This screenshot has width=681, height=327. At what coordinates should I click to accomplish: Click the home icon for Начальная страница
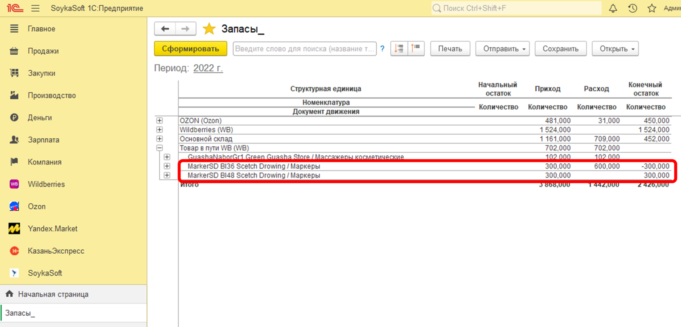click(x=9, y=294)
